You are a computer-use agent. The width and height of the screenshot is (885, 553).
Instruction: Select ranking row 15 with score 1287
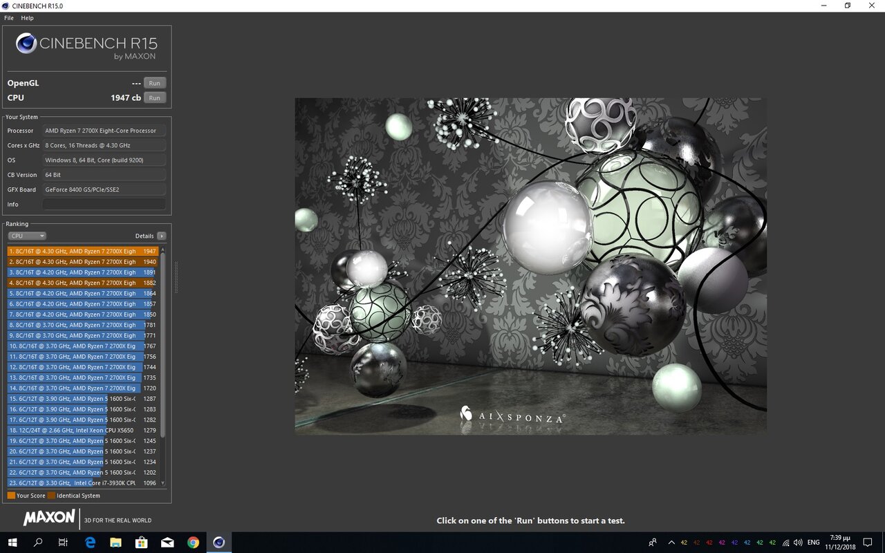pos(83,399)
